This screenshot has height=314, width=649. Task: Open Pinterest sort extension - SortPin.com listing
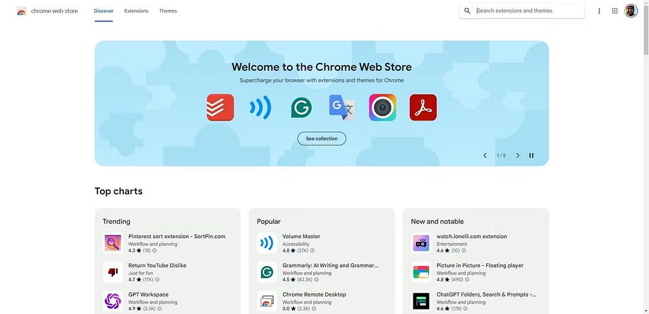point(177,237)
